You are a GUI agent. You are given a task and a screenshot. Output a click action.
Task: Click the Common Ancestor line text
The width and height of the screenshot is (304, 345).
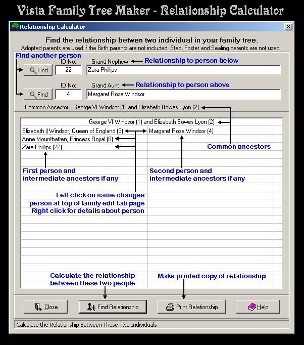coord(112,107)
